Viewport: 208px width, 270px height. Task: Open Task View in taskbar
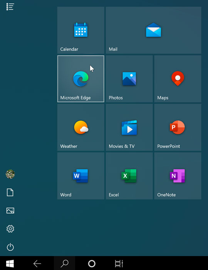(119, 263)
